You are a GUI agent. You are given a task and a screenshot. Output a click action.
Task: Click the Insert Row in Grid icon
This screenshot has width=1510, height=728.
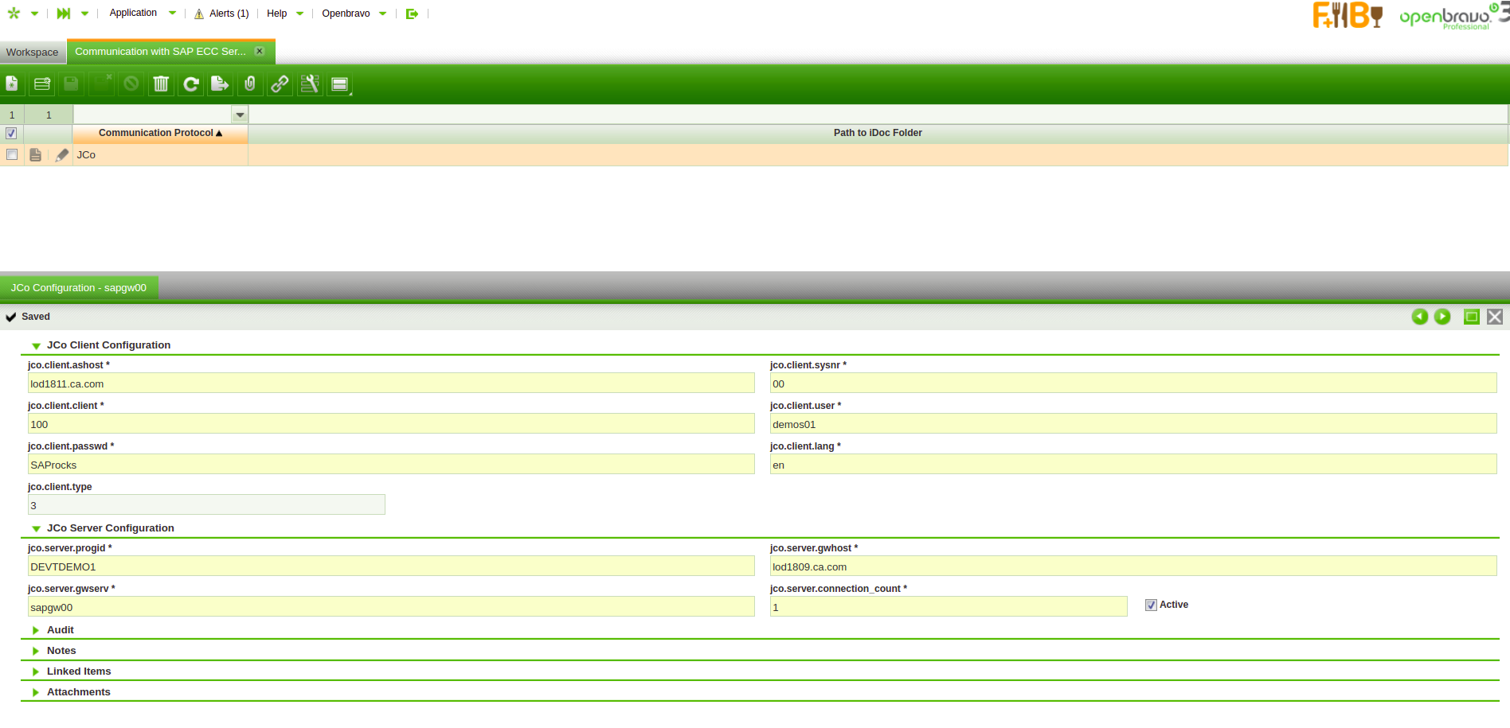[x=42, y=84]
